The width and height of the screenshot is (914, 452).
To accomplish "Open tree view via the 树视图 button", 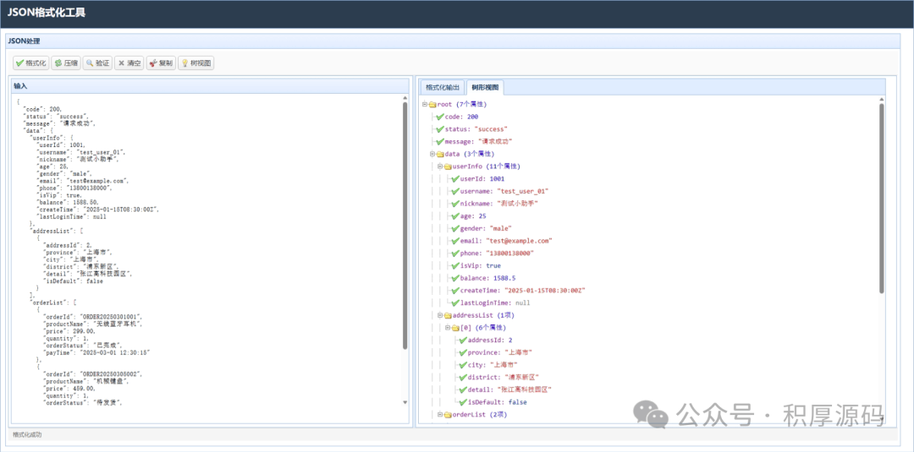I will 196,63.
